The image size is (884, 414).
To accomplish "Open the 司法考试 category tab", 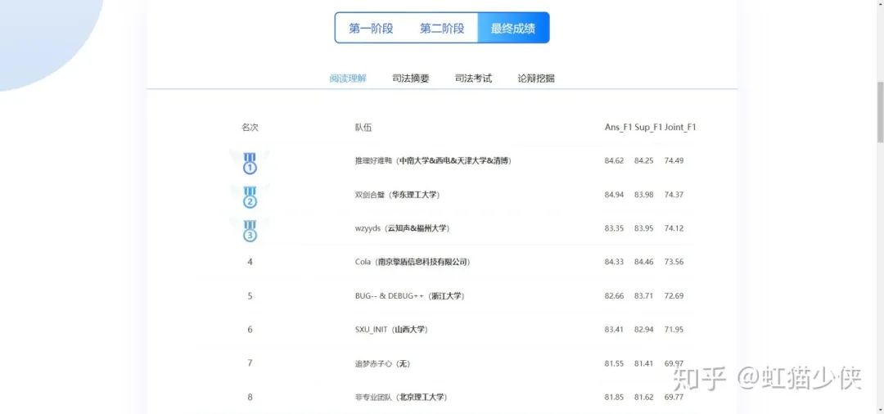I will [x=474, y=79].
